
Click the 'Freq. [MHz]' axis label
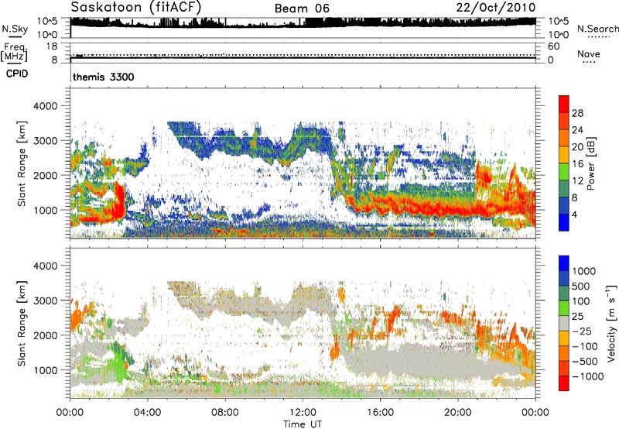(15, 52)
